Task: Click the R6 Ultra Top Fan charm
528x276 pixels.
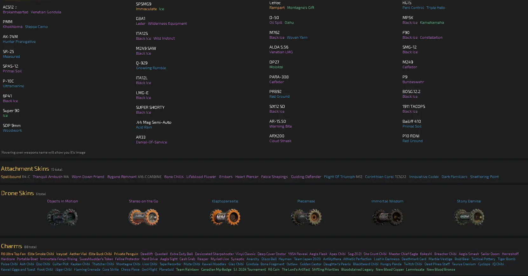Action: tap(13, 254)
